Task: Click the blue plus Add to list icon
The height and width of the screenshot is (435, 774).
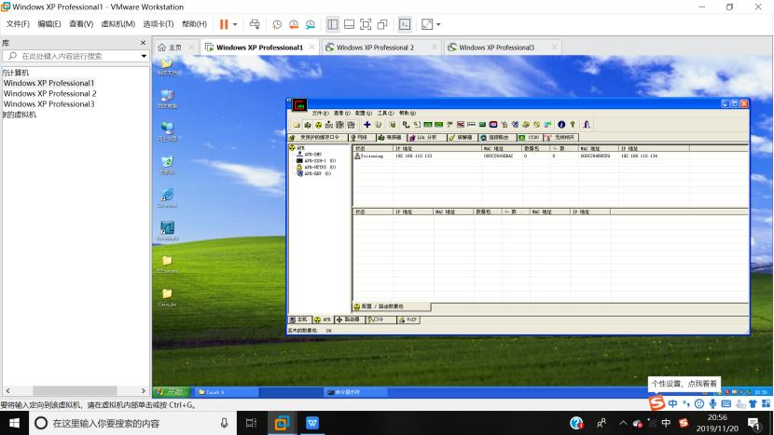Action: (366, 125)
